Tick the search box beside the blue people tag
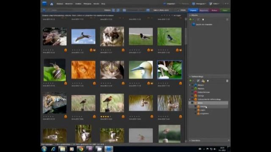The height and width of the screenshot is (152, 271). (x=192, y=85)
